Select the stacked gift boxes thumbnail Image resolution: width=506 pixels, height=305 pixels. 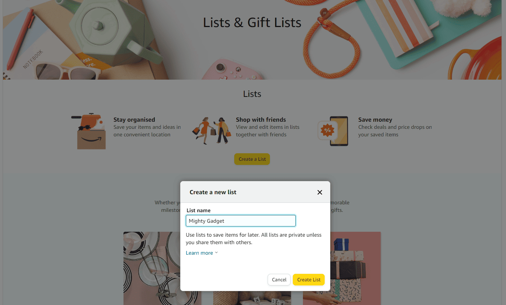coord(342,268)
